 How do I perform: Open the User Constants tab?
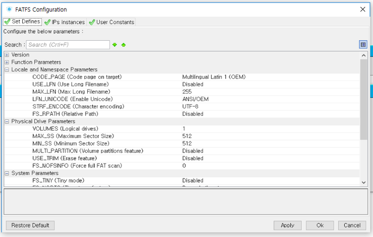111,22
